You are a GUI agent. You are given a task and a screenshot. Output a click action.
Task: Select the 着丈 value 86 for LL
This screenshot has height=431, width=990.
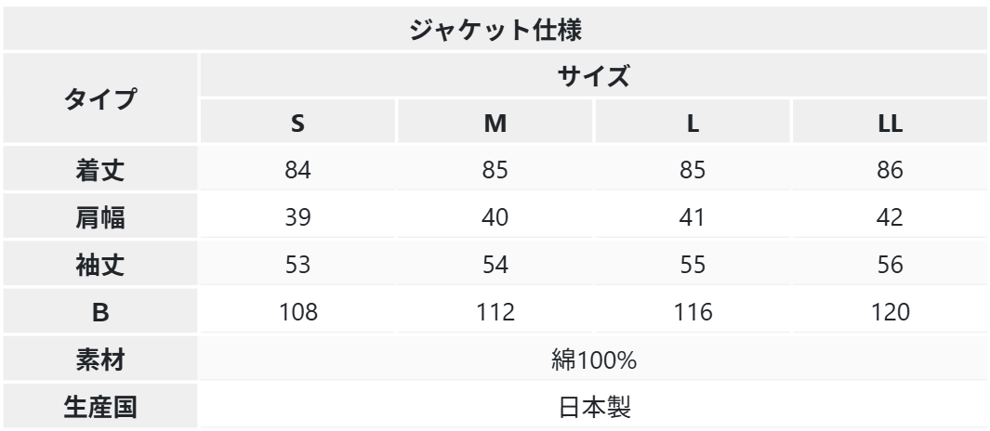[891, 171]
